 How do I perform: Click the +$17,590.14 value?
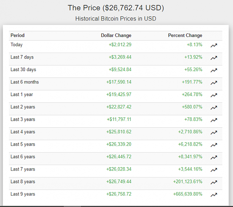point(119,82)
